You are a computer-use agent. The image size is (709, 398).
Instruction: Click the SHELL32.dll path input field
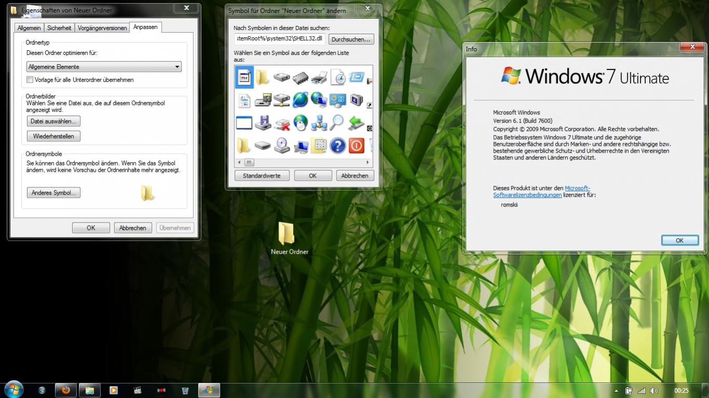click(279, 39)
